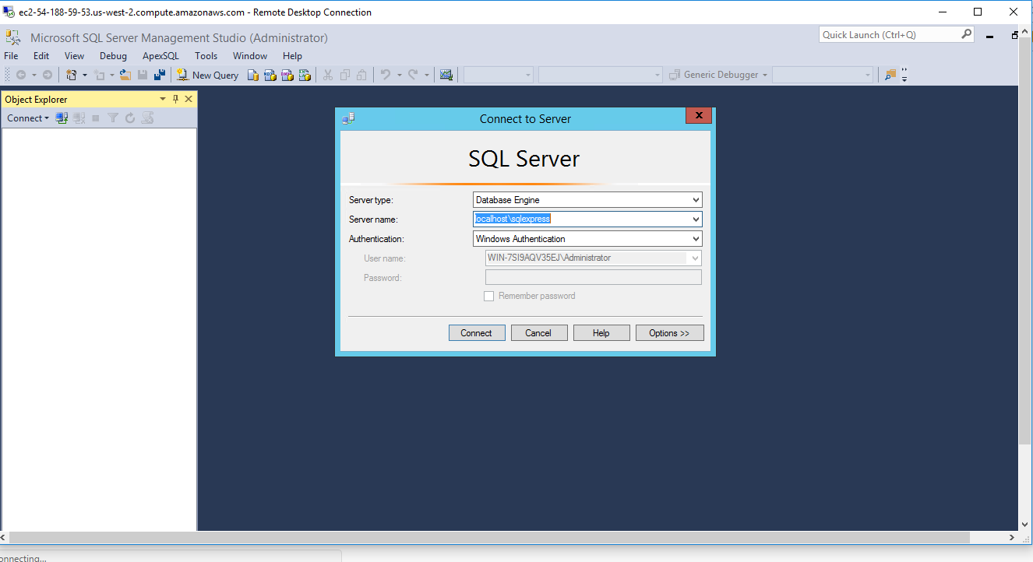Open a new XMLA query window
Screen dimensions: 1033x562
coord(305,75)
